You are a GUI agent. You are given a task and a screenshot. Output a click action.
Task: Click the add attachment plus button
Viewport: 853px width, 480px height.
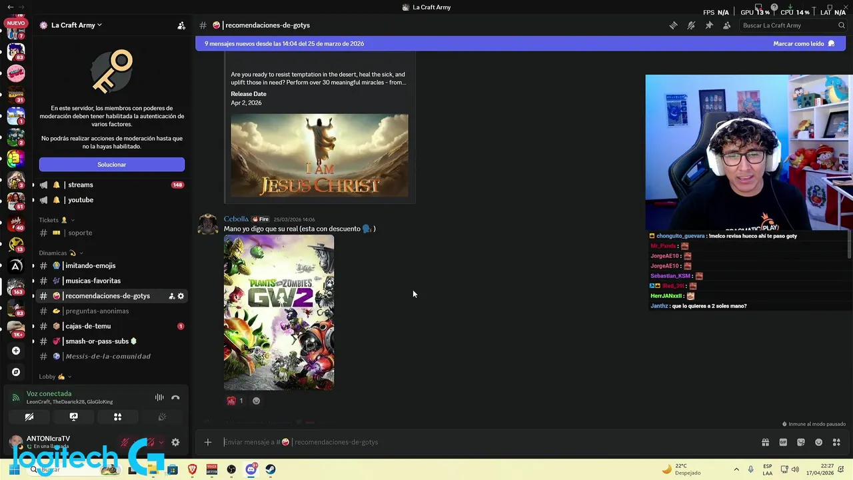tap(208, 442)
